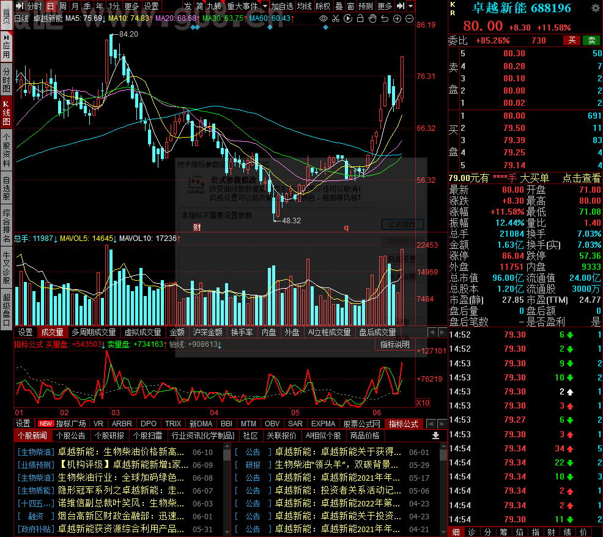Image resolution: width=603 pixels, height=537 pixels.
Task: Toggle the chart lock icon
Action: pos(360,18)
